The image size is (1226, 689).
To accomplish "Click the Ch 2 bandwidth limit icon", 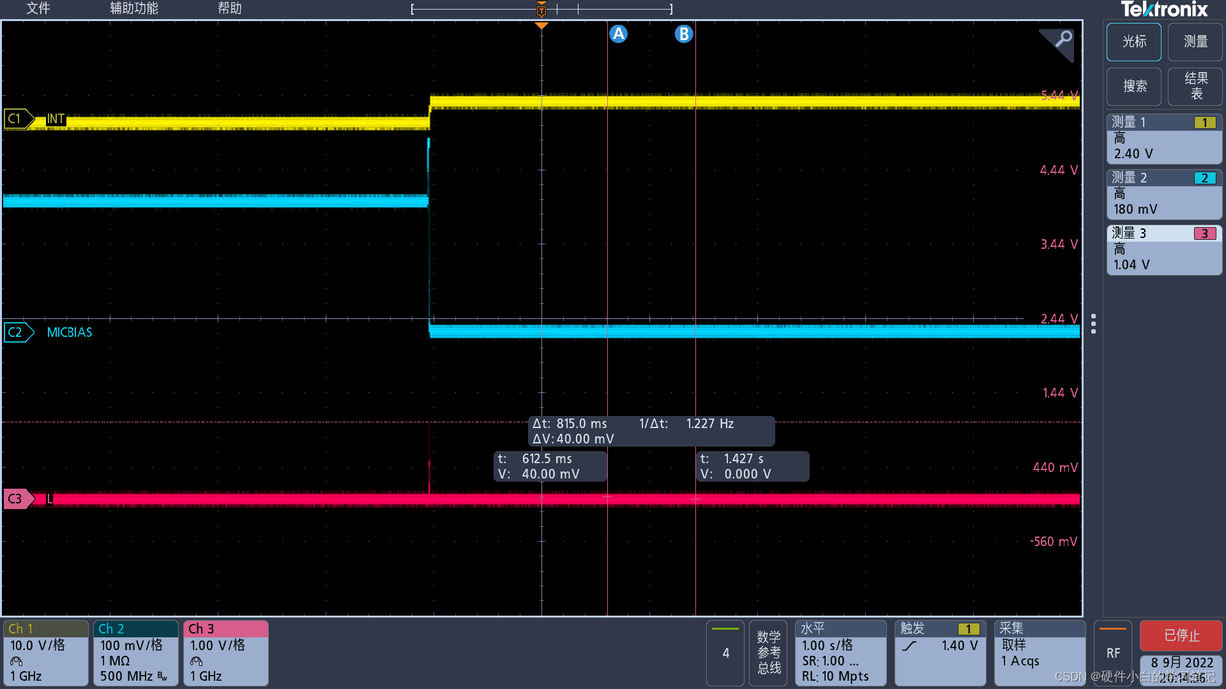I will [162, 676].
